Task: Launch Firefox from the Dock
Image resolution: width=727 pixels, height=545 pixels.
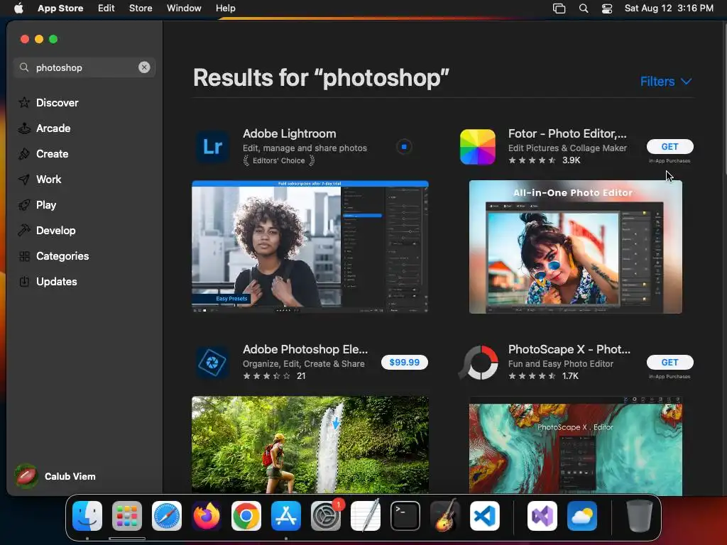Action: (207, 516)
